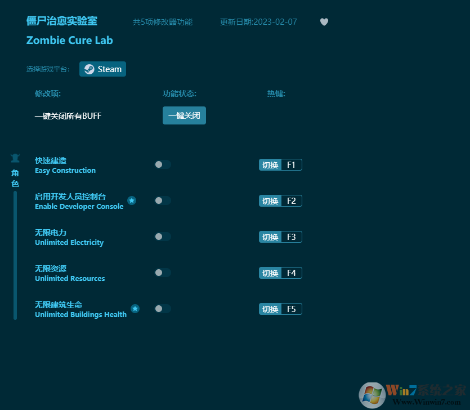The image size is (470, 410).
Task: Click 切换 button for F1 hotkey
Action: pos(270,165)
